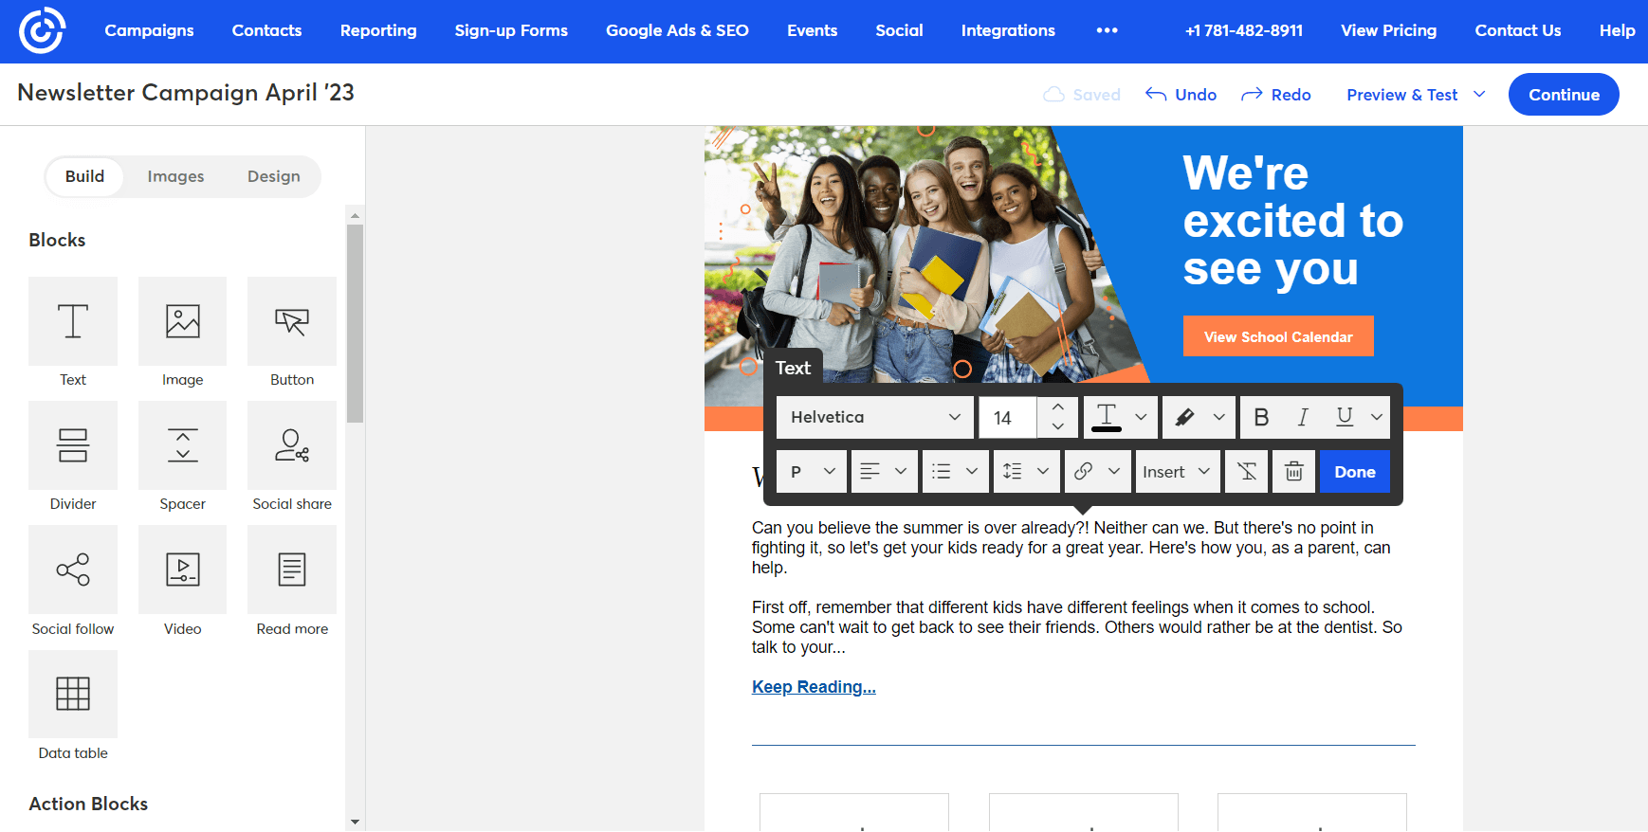
Task: Add a Spacer block
Action: point(182,445)
